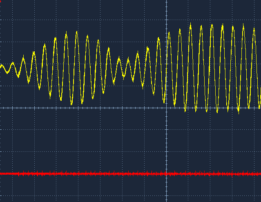Click the bottom end of the center vertical axis
Screen dimensions: 261x202
(167, 200)
